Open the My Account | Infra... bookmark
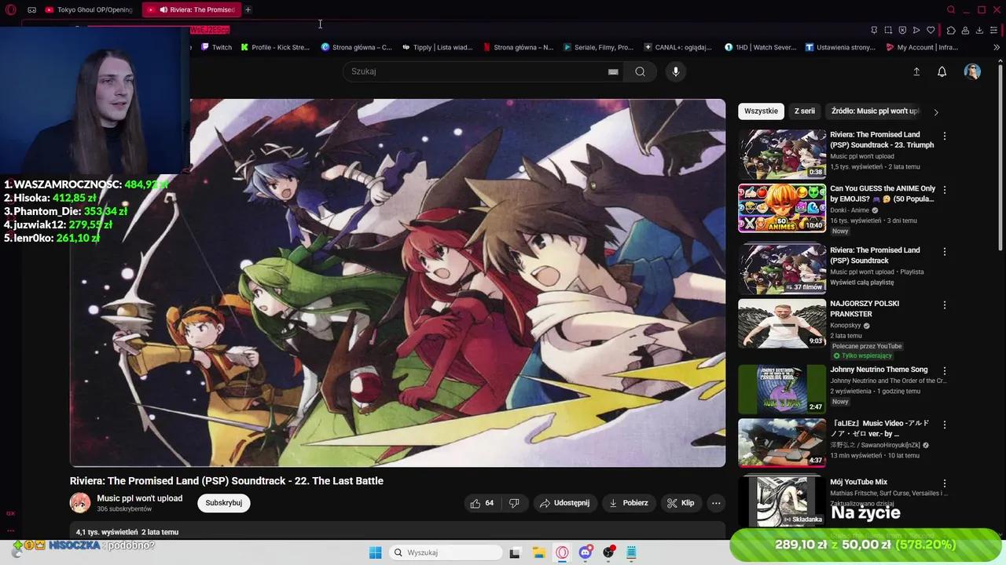The height and width of the screenshot is (565, 1006). 921,47
